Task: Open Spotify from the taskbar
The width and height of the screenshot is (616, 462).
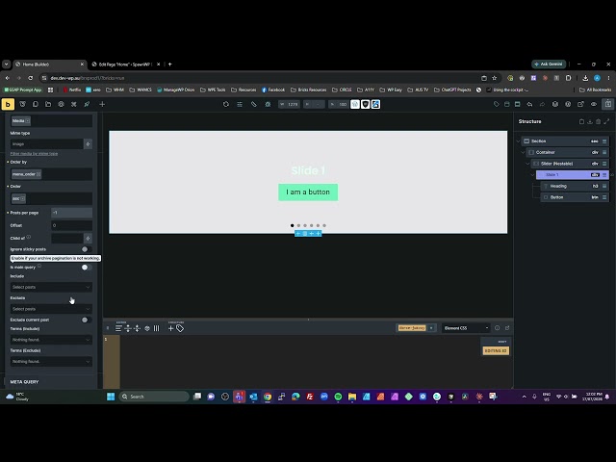Action: [338, 397]
